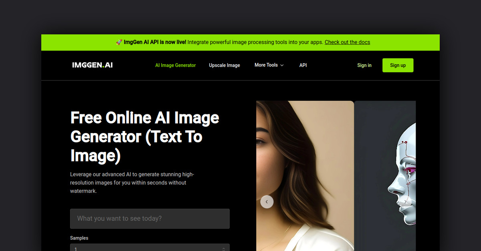The width and height of the screenshot is (481, 251).
Task: Click the woman portrait sample image
Action: click(305, 160)
